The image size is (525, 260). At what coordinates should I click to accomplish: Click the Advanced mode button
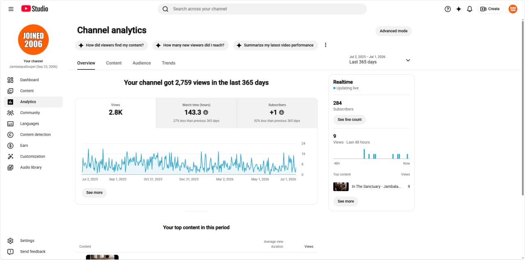[393, 31]
